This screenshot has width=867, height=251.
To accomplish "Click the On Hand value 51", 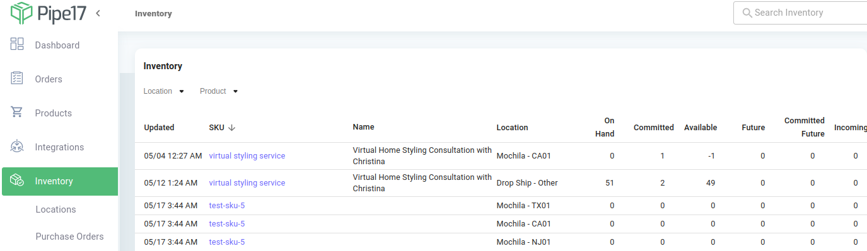I will [x=609, y=183].
